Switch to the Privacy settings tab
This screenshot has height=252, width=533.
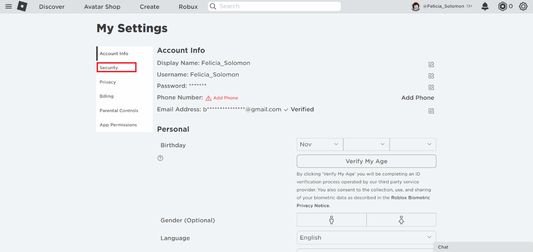point(124,82)
